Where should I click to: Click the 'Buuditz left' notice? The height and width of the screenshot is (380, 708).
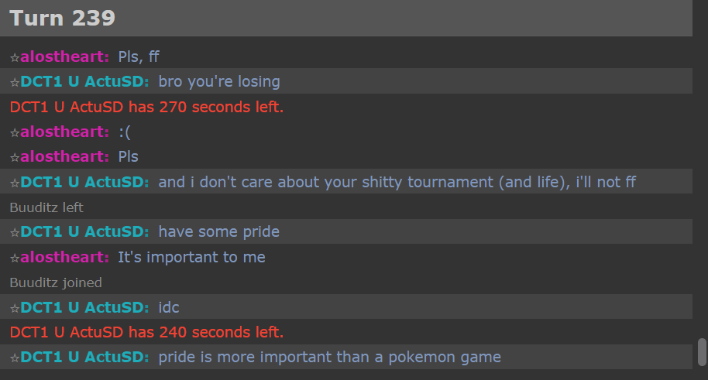46,207
